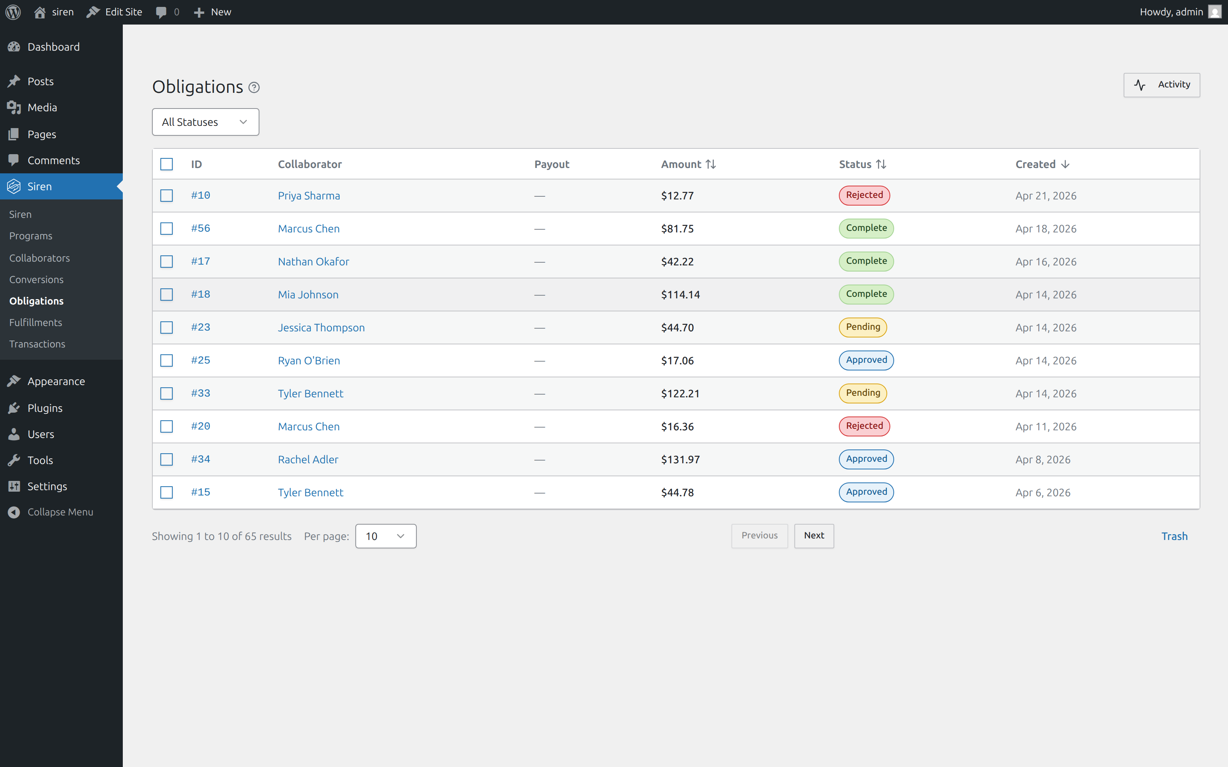The image size is (1228, 767).
Task: Open the All Statuses filter dropdown
Action: pos(205,122)
